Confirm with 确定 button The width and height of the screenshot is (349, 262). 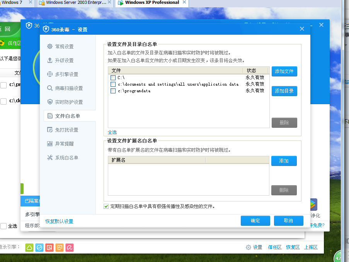[255, 221]
